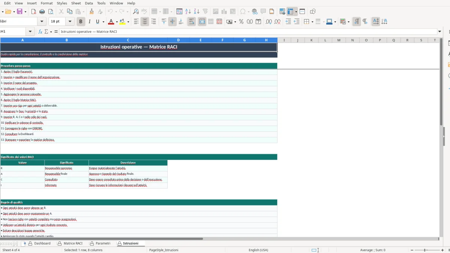The height and width of the screenshot is (253, 450).
Task: Increase the indent
Action: coord(288,22)
